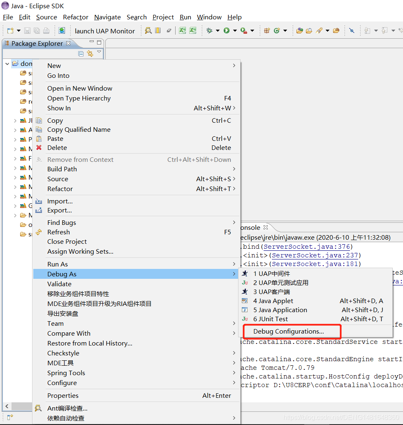Click the Collapse All icon in Package Explorer
403x425 pixels.
pyautogui.click(x=81, y=54)
